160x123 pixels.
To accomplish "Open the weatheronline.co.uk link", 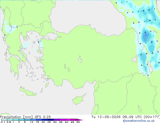I will [139, 121].
